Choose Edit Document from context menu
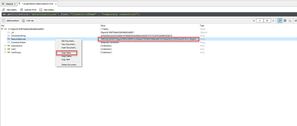This screenshot has width=297, height=126. (68, 41)
